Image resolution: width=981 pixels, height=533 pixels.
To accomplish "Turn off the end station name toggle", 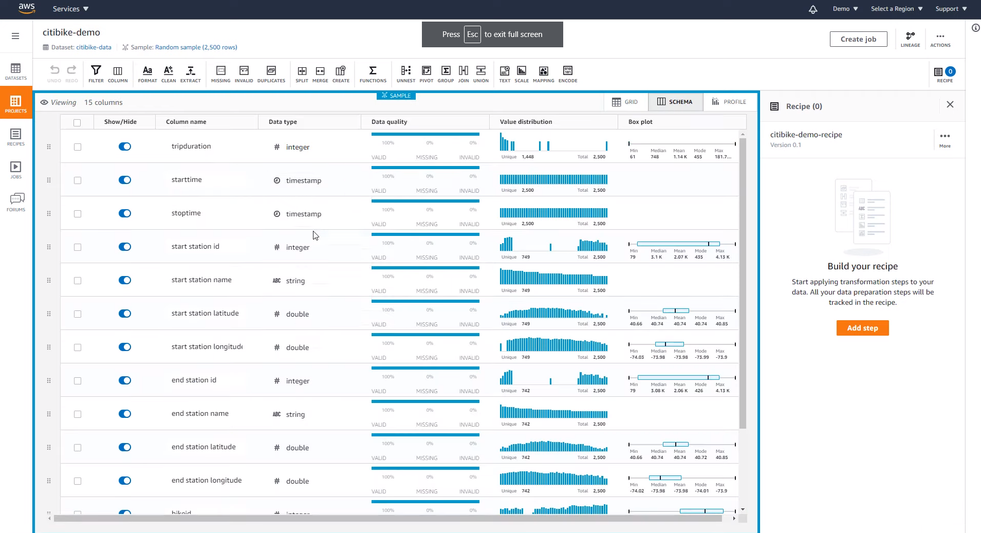I will (125, 414).
